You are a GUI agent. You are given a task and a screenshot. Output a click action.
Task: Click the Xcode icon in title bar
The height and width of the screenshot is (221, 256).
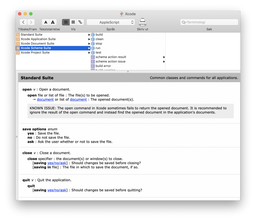pos(122,14)
